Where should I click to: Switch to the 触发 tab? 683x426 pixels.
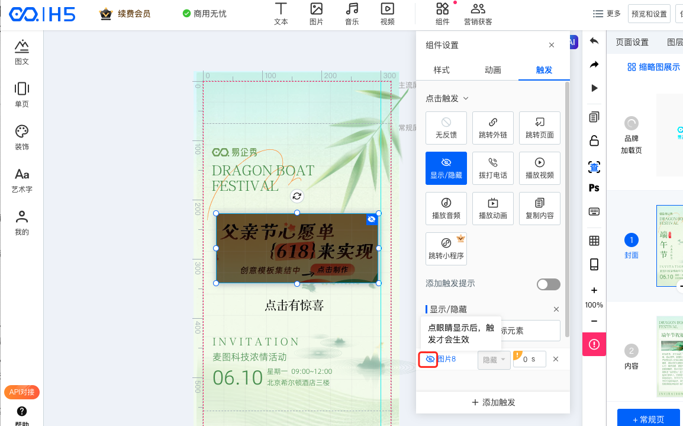tap(543, 70)
